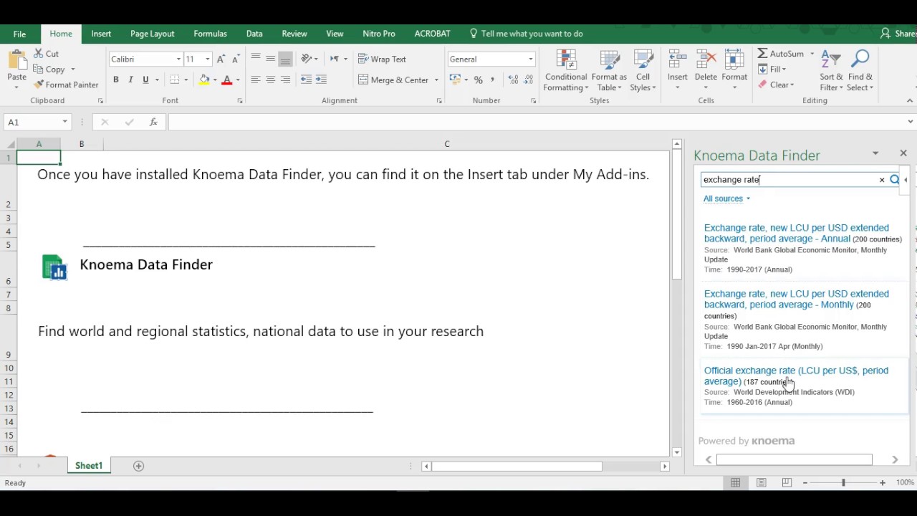Open Exchange rate Annual dataset link
The image size is (917, 516).
click(797, 233)
